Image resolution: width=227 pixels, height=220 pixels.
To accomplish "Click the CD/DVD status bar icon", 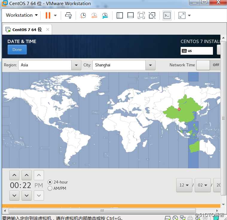I will coord(175,218).
